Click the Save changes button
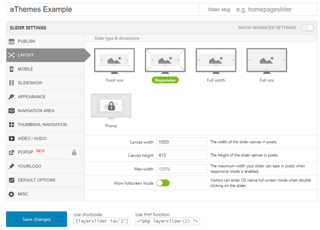320x230 pixels. click(37, 219)
